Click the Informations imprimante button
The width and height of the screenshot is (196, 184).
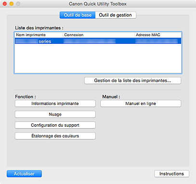coord(55,104)
